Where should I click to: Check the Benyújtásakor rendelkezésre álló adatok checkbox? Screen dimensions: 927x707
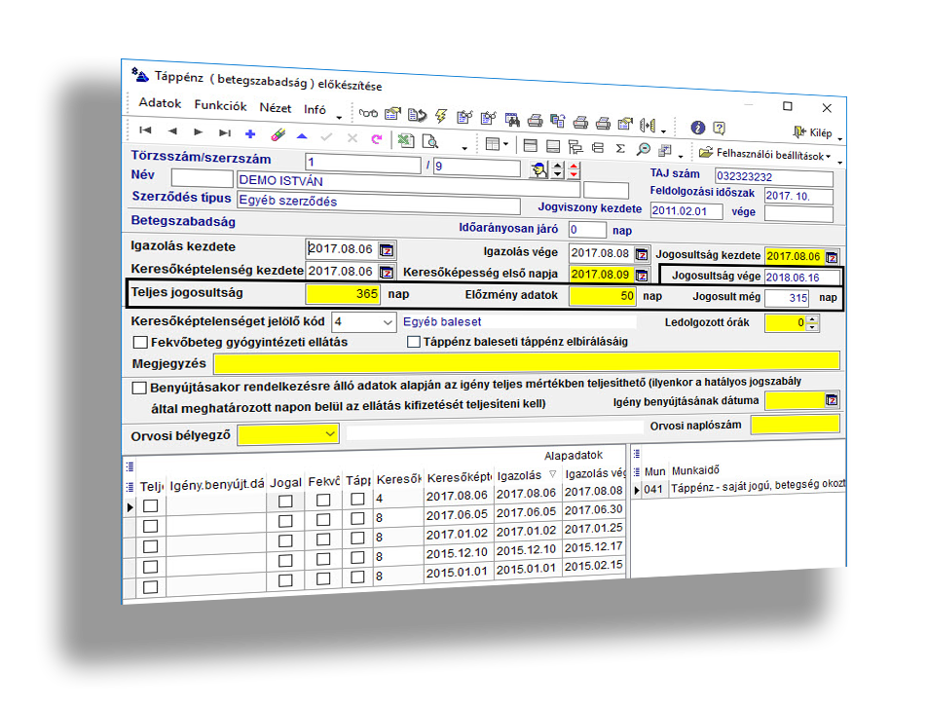point(139,388)
